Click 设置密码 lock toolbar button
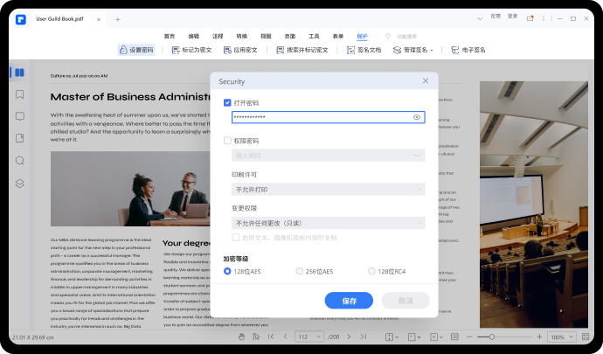603x354 pixels. click(x=135, y=51)
